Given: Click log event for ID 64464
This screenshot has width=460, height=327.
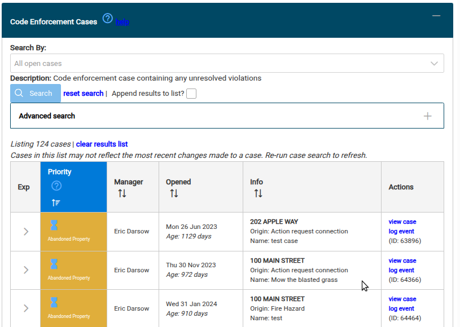Looking at the screenshot, I should coord(401,308).
